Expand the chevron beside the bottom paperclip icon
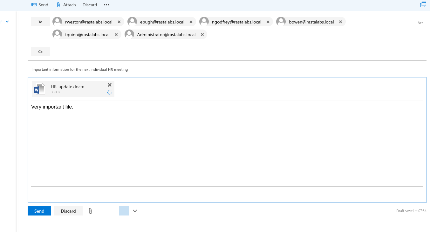Viewport: 430px width, 232px height. pyautogui.click(x=135, y=211)
